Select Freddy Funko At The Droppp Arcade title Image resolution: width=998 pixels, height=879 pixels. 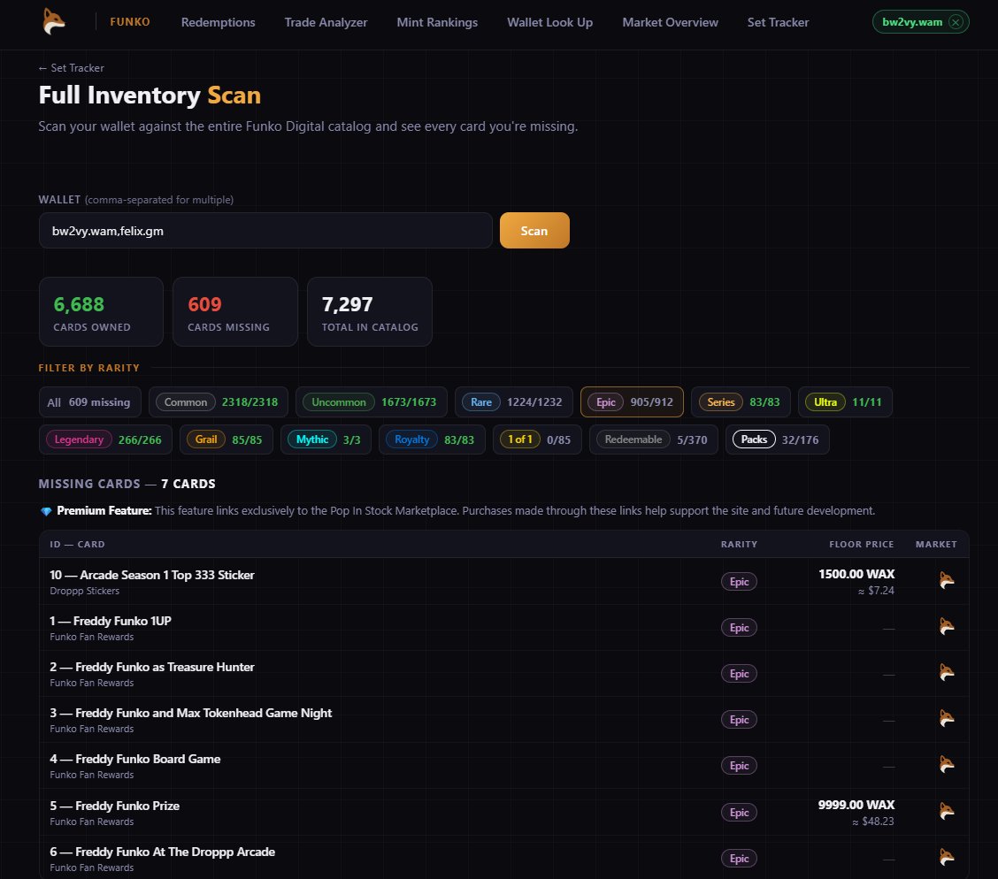162,852
